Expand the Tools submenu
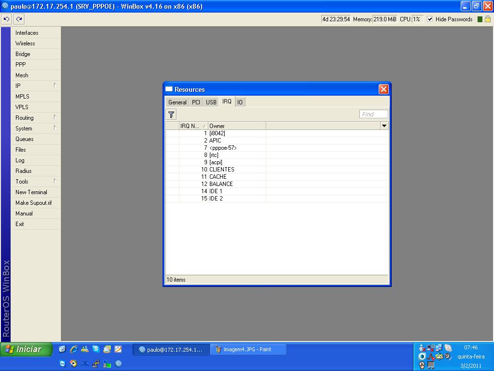Screen dimensions: 494x371 coord(55,181)
